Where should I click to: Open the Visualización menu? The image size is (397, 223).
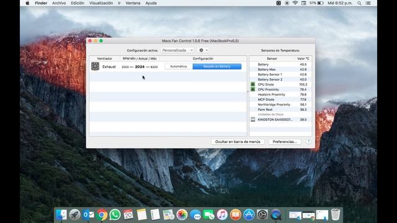101,3
